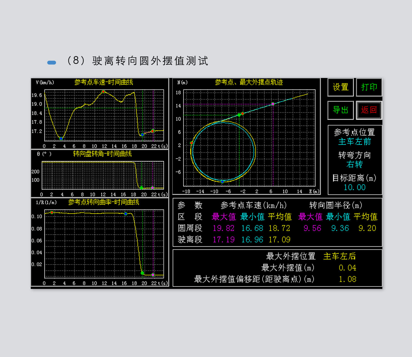
Task: Click magenta marker on steering wheel angle curve
Action: [153, 188]
